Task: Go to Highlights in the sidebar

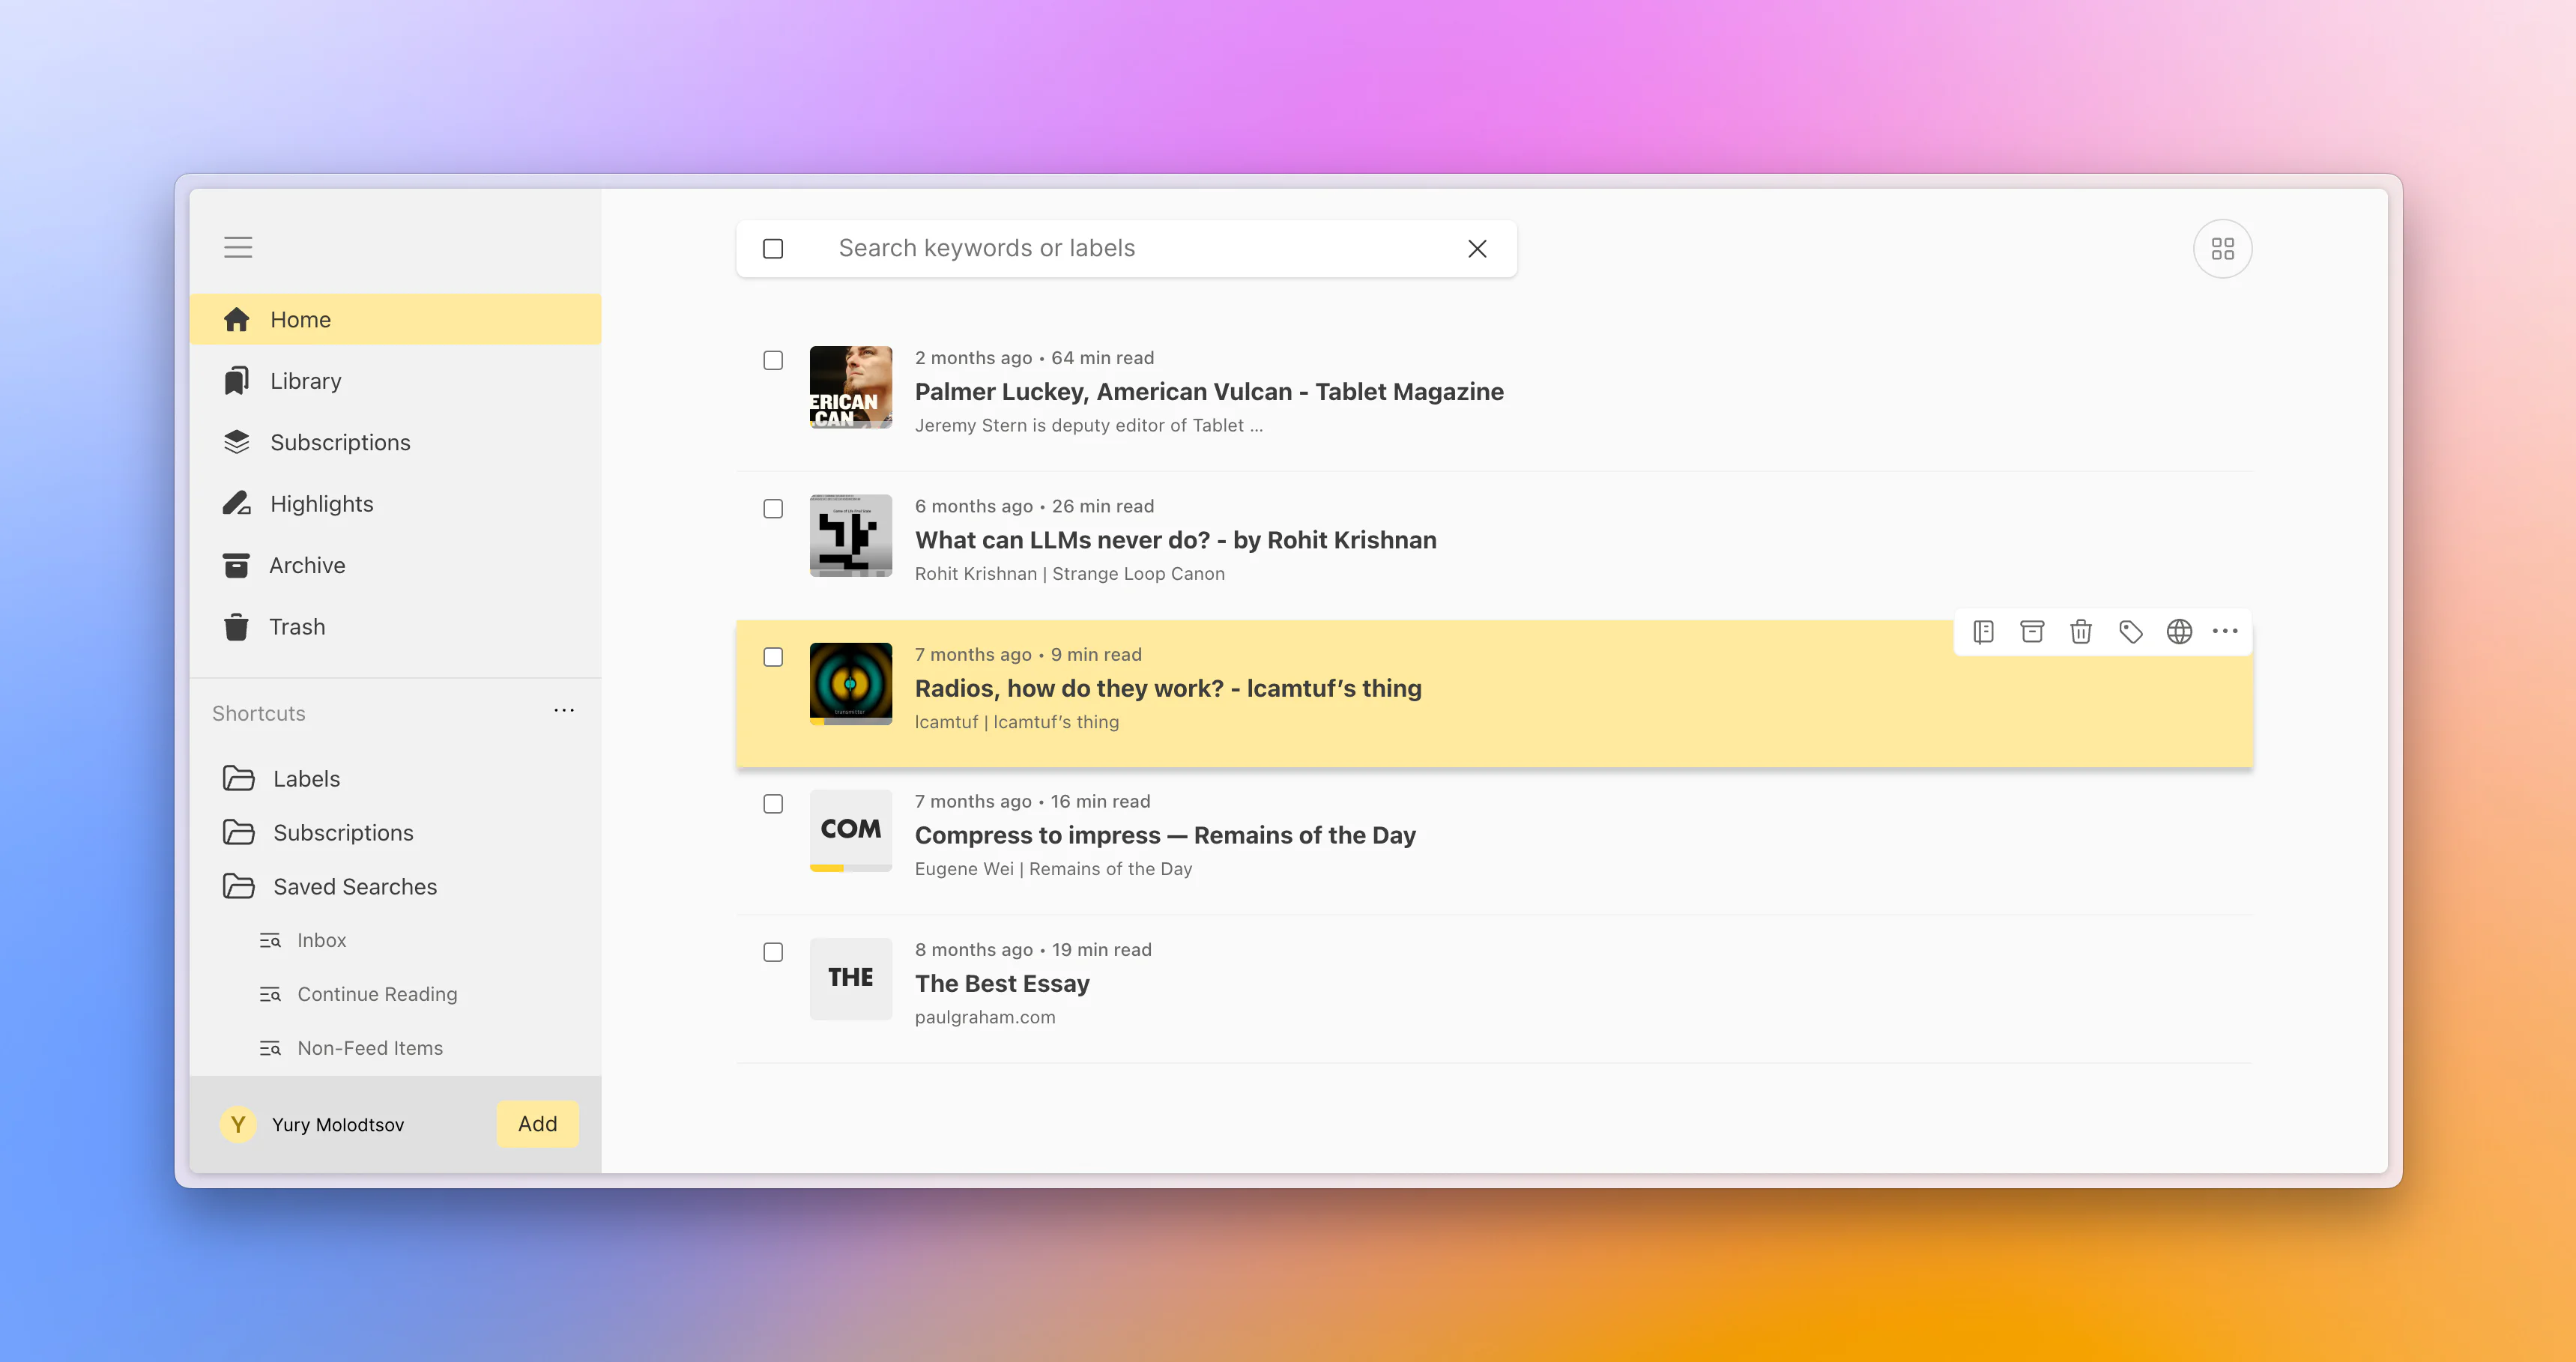Action: [x=321, y=503]
